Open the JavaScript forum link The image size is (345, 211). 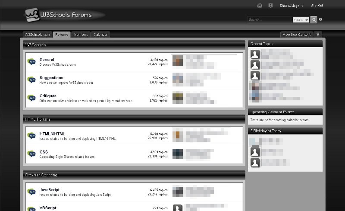coord(50,190)
